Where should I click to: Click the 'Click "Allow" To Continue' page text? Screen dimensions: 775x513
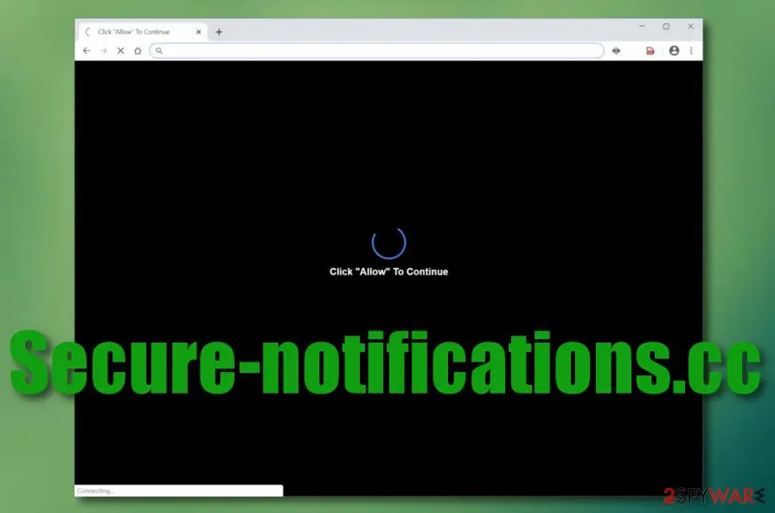(389, 272)
